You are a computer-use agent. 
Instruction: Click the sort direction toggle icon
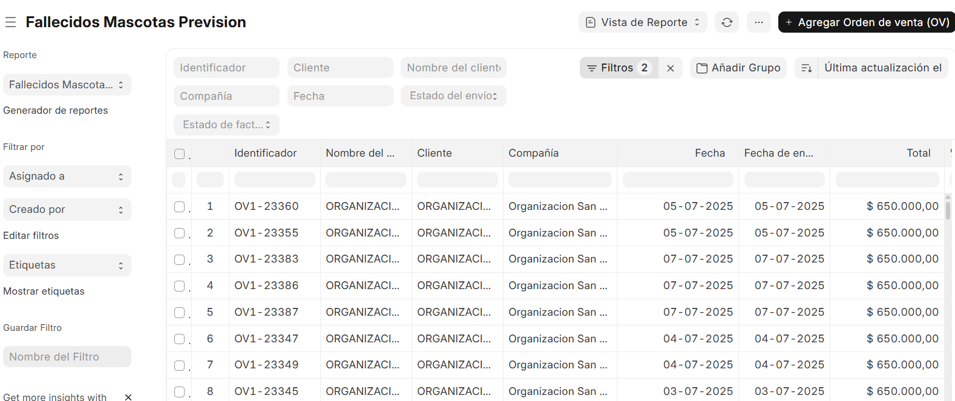coord(806,68)
